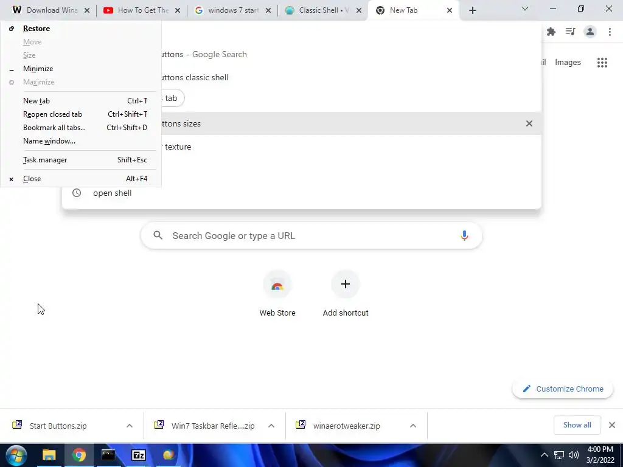
Task: Choose Minimize in the window menu
Action: coord(81,69)
